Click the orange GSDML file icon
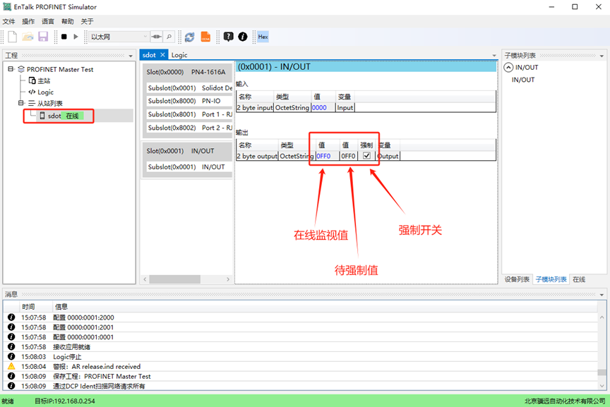The width and height of the screenshot is (610, 407). [x=205, y=37]
